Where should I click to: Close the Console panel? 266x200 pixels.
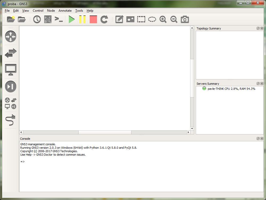coord(262,139)
